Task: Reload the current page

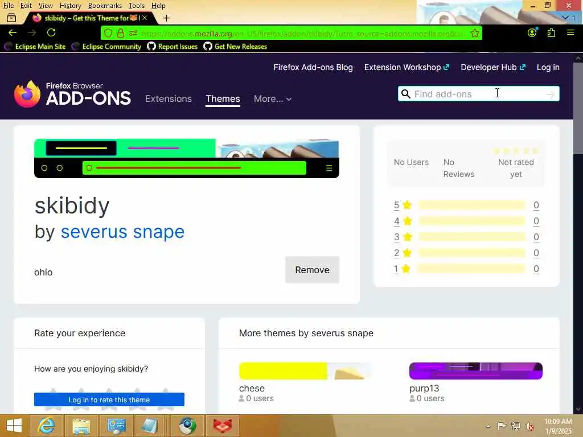Action: coord(51,32)
